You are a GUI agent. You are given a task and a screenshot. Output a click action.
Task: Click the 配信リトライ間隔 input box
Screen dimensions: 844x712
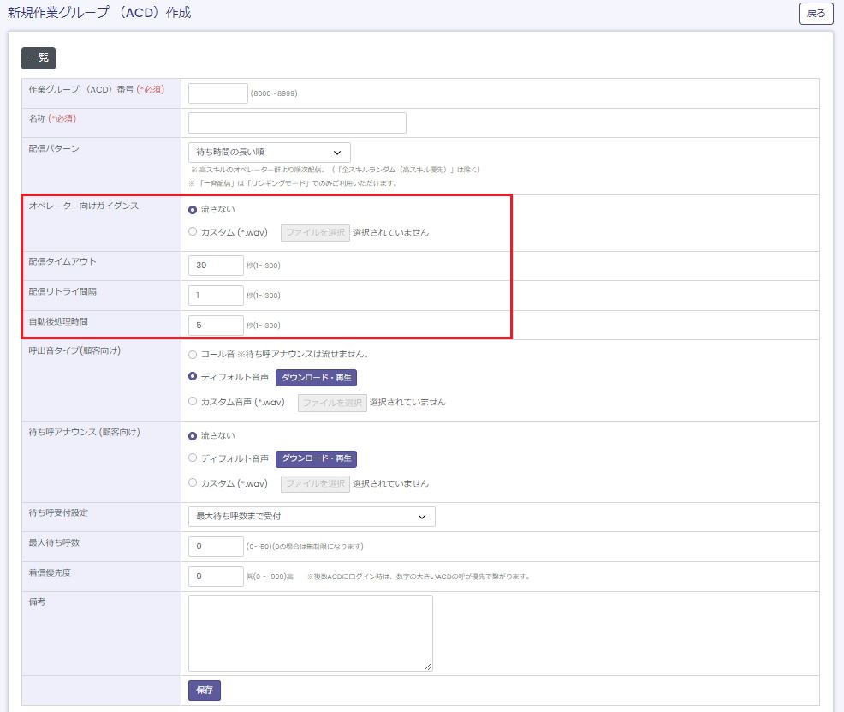click(x=216, y=296)
